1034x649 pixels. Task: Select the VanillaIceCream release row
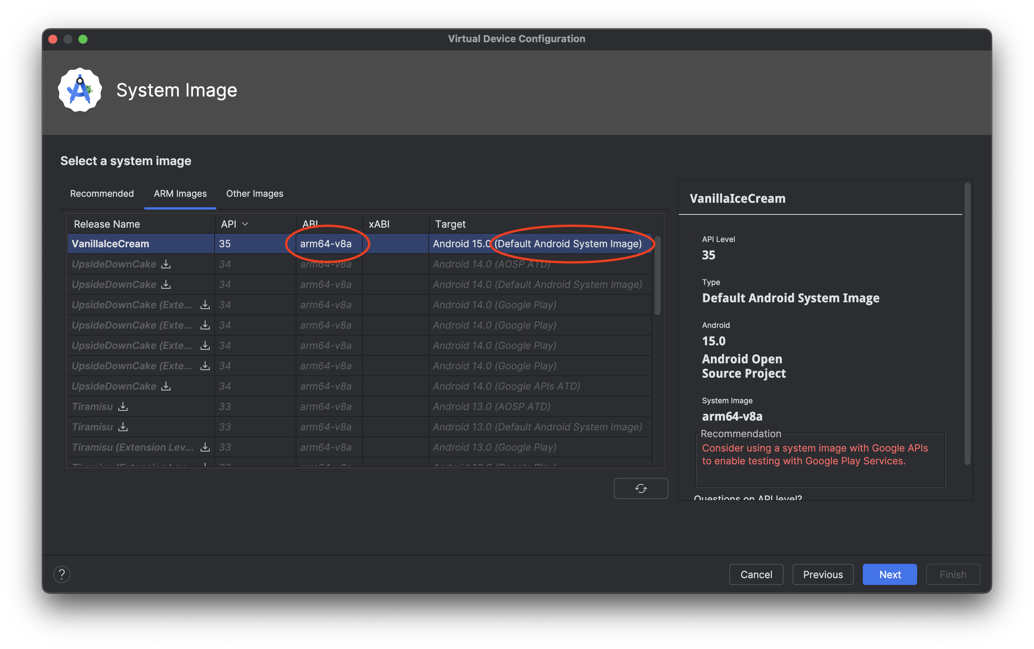point(360,243)
